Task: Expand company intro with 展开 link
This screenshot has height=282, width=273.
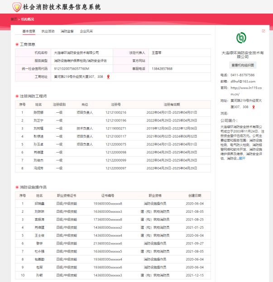Action: pyautogui.click(x=242, y=158)
